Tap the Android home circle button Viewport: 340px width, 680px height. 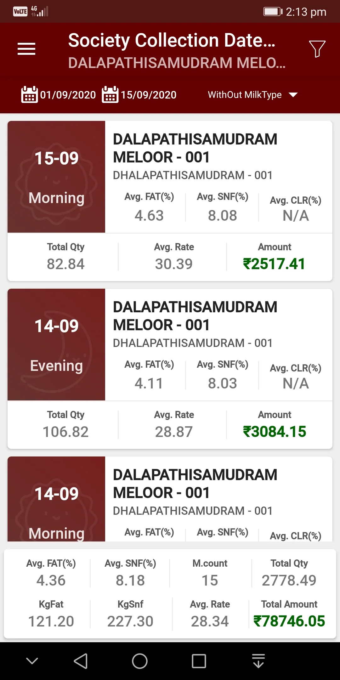[140, 661]
